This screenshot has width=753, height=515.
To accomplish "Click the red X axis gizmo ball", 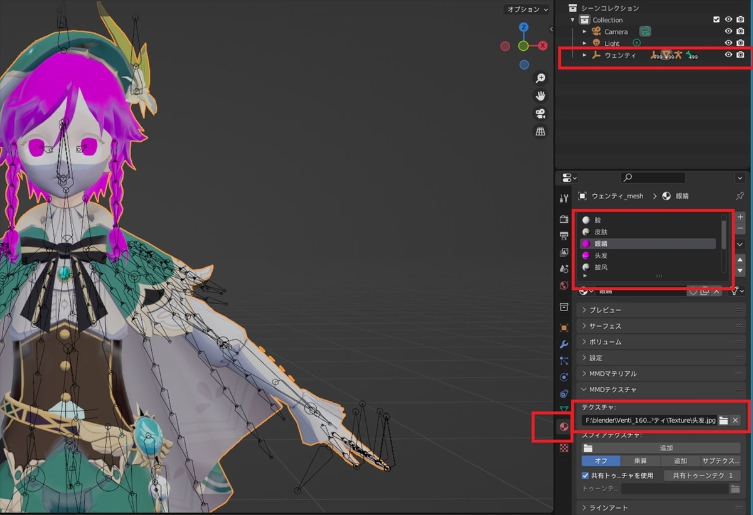I will pos(543,46).
